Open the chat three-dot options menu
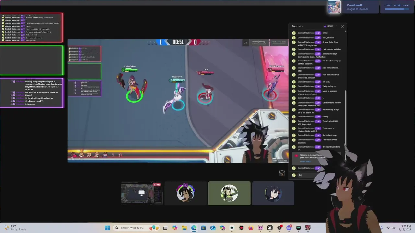This screenshot has width=415, height=233. pos(337,26)
